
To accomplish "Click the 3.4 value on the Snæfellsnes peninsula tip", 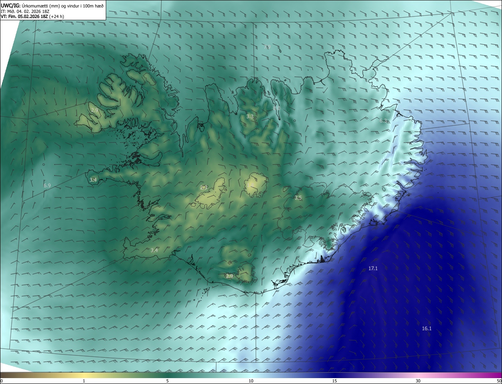I will (93, 180).
